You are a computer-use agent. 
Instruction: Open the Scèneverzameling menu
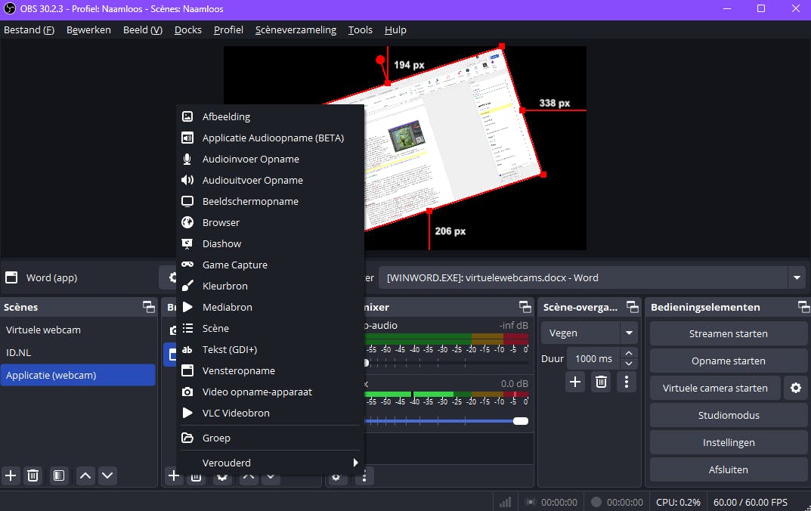point(296,30)
